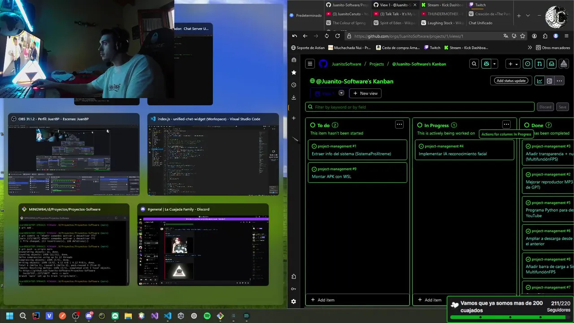
Task: Show more bookmarks overflow chevron
Action: (530, 48)
